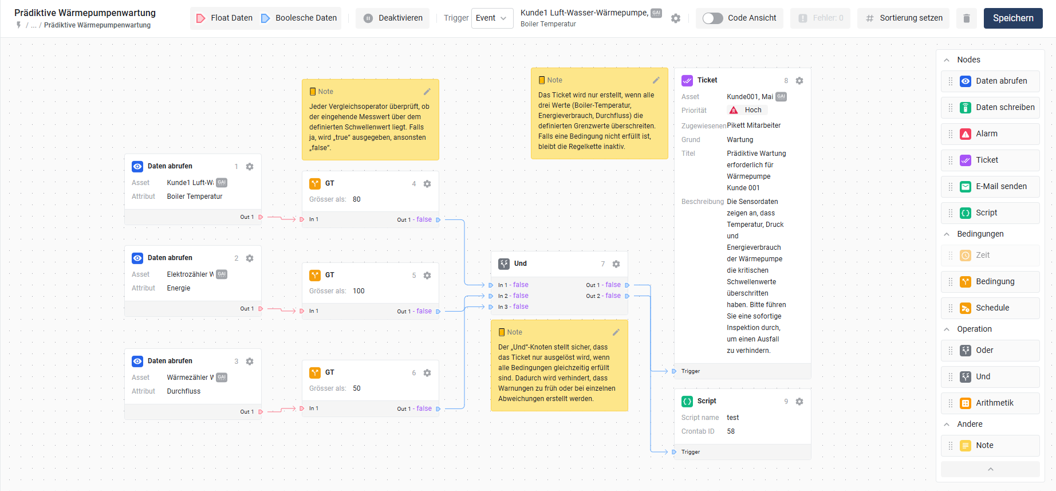Open settings gear of Ticket node
1056x491 pixels.
[799, 81]
